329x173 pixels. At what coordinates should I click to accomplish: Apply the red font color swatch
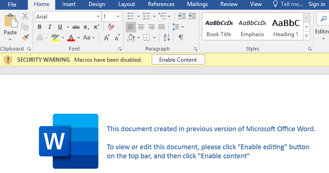coord(71,38)
